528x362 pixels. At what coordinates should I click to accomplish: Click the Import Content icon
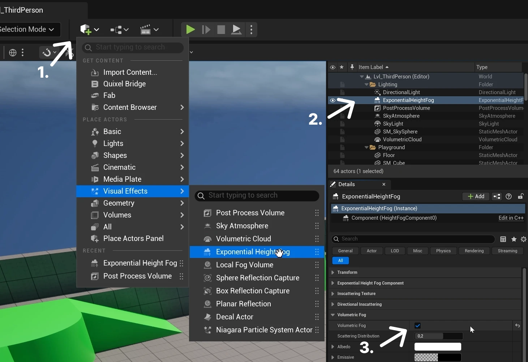click(95, 73)
